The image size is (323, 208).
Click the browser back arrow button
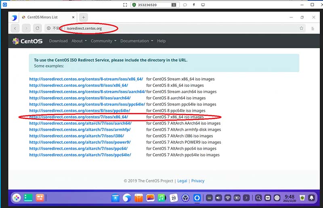tap(15, 28)
